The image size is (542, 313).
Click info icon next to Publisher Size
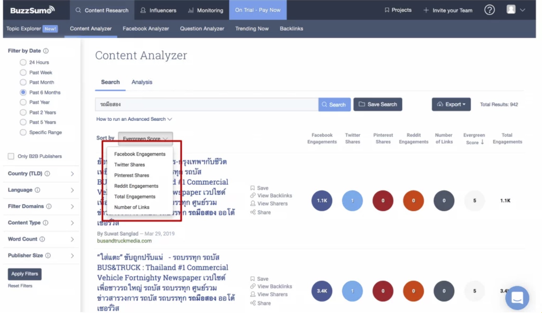[x=48, y=255]
